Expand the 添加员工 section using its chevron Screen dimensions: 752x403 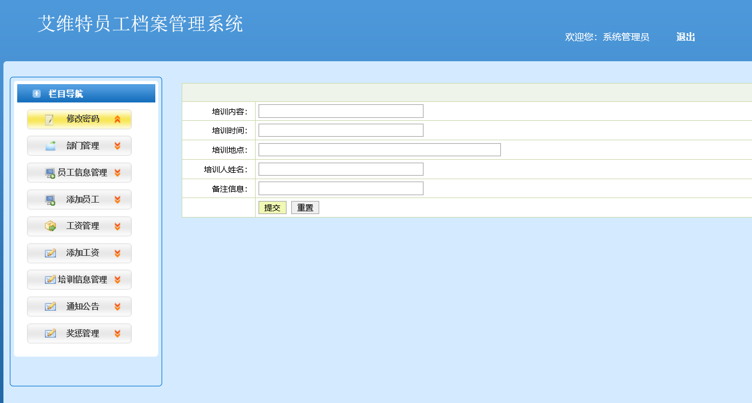tap(117, 200)
